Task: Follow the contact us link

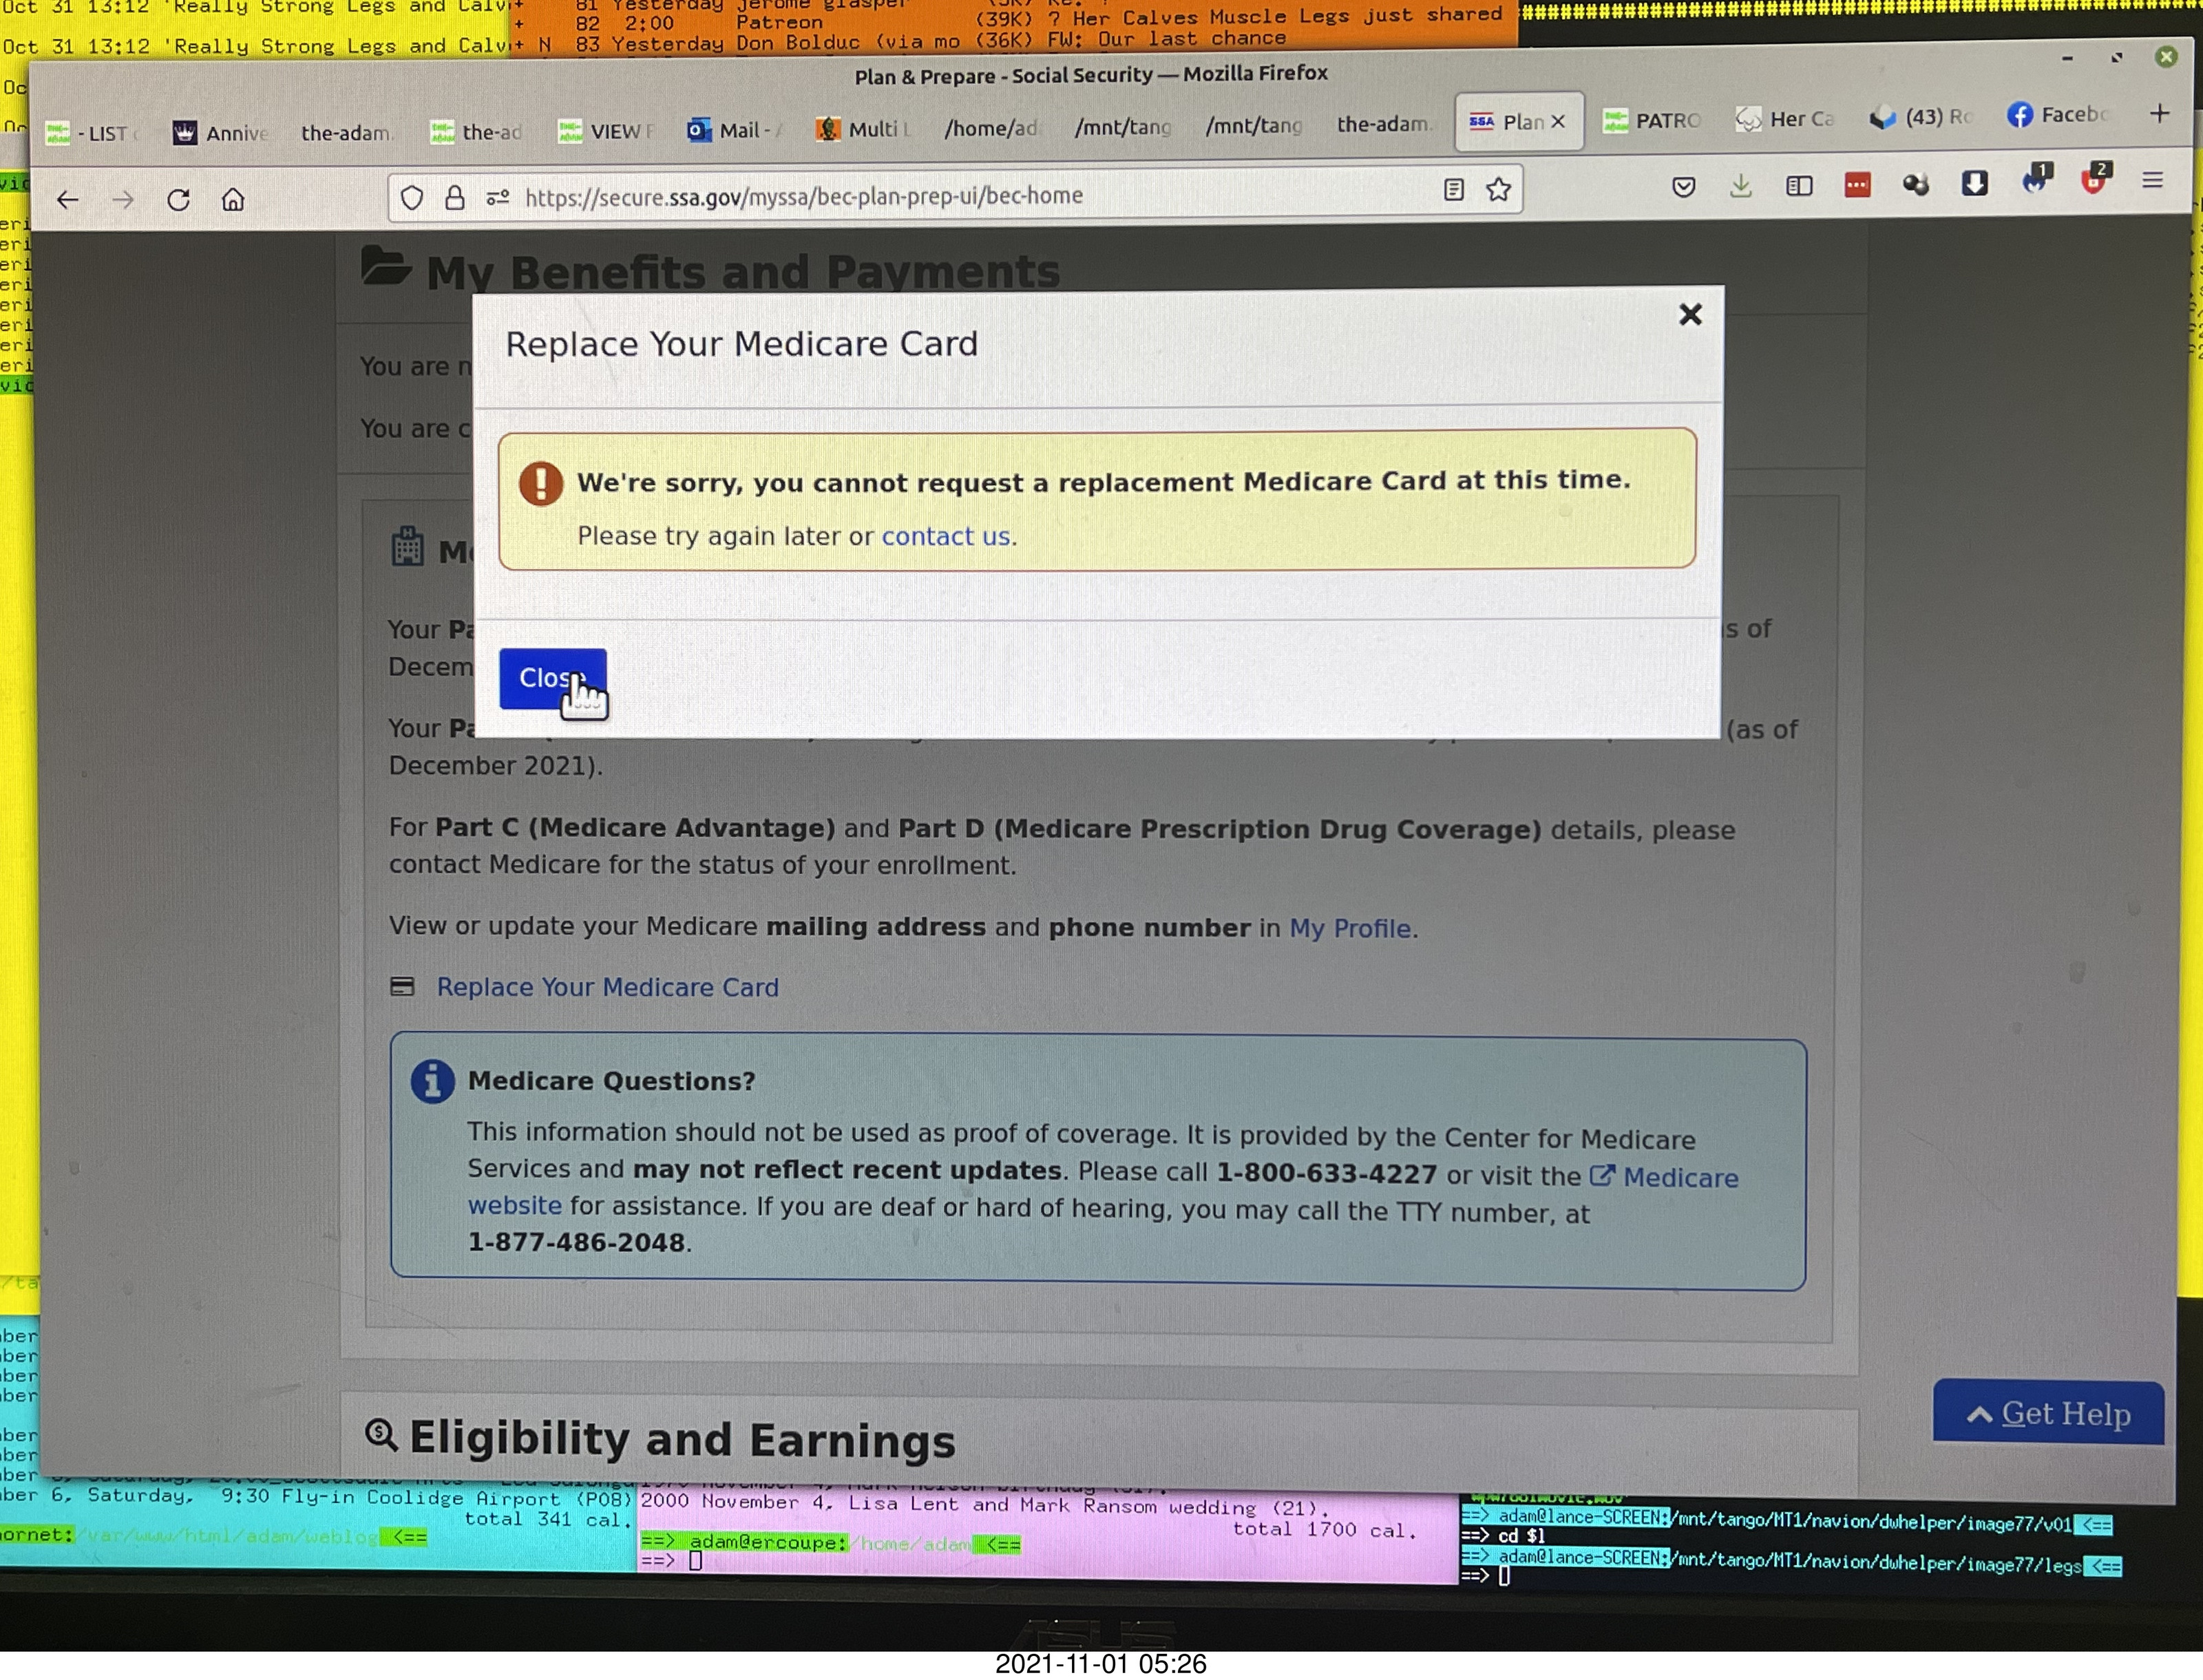Action: [x=945, y=536]
